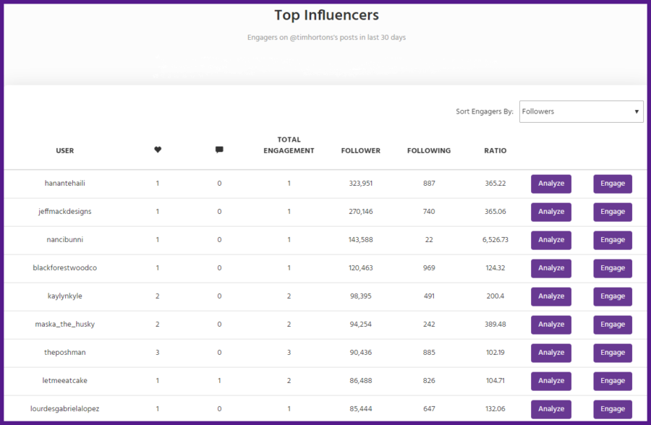Click the dropdown arrow on the Followers selector
Image resolution: width=651 pixels, height=425 pixels.
click(635, 111)
